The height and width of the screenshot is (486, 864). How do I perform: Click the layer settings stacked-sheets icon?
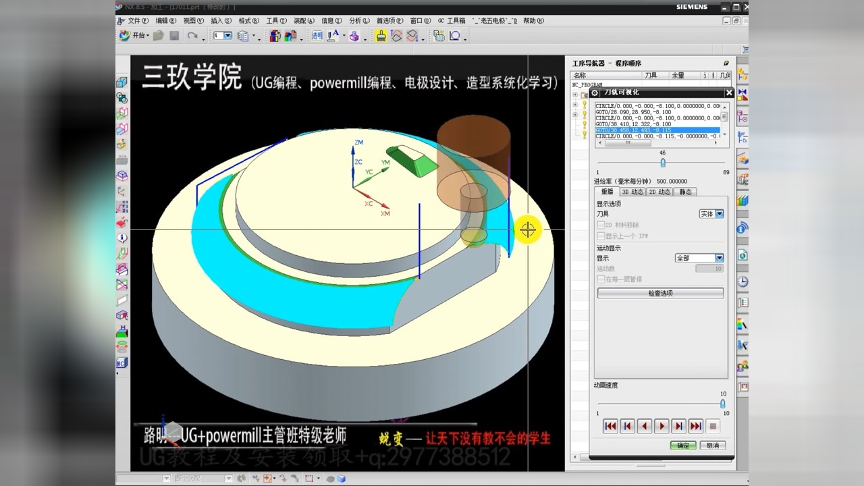pyautogui.click(x=243, y=36)
